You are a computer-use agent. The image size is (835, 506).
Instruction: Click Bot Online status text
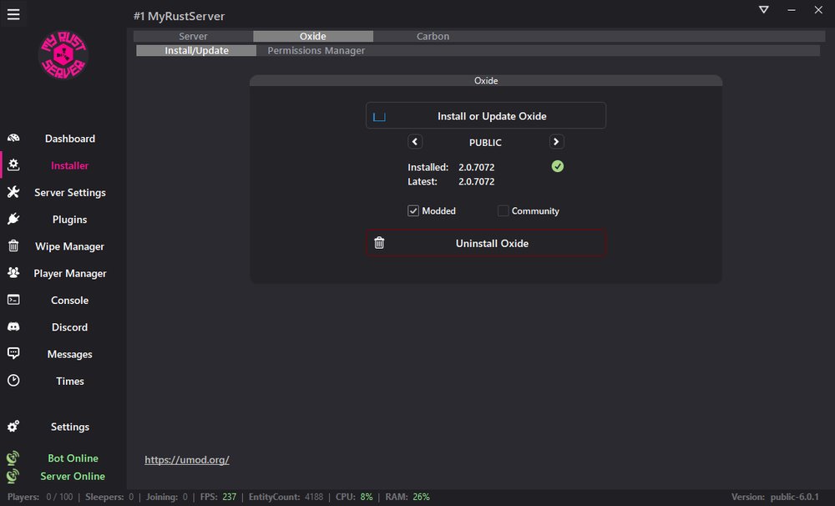(73, 458)
